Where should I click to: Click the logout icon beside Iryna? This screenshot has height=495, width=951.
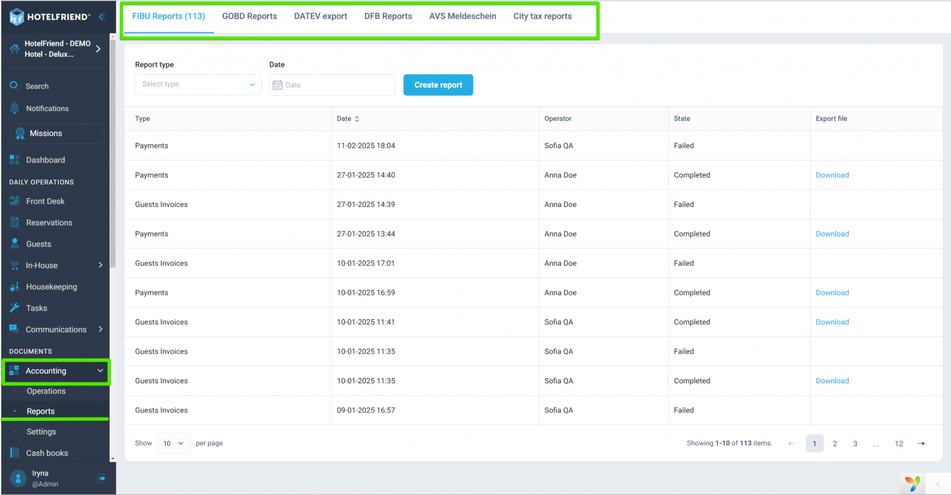(102, 478)
